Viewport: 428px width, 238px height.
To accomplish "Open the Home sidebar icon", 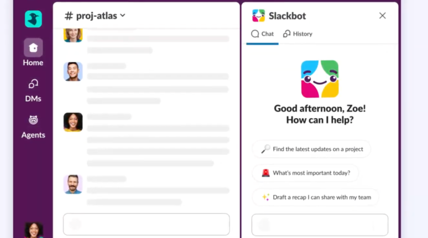I will click(x=33, y=48).
